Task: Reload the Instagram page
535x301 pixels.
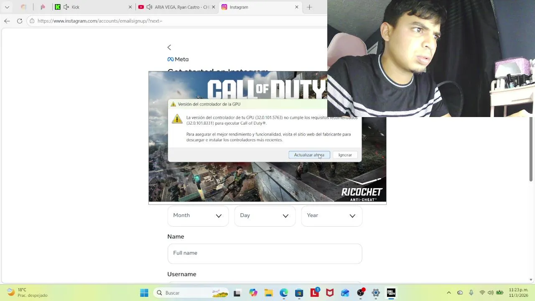Action: pos(20,21)
